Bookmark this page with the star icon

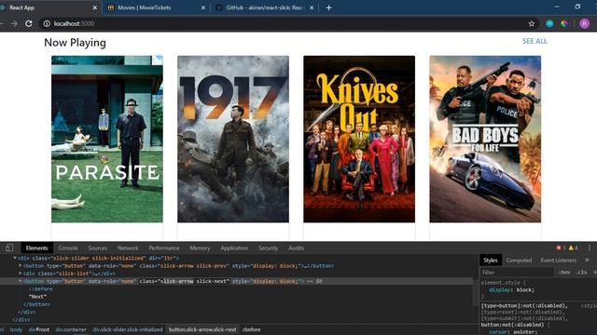click(532, 23)
